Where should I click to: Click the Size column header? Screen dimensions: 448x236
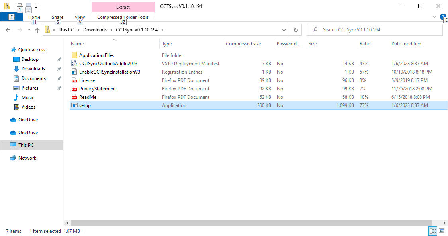[x=331, y=44]
